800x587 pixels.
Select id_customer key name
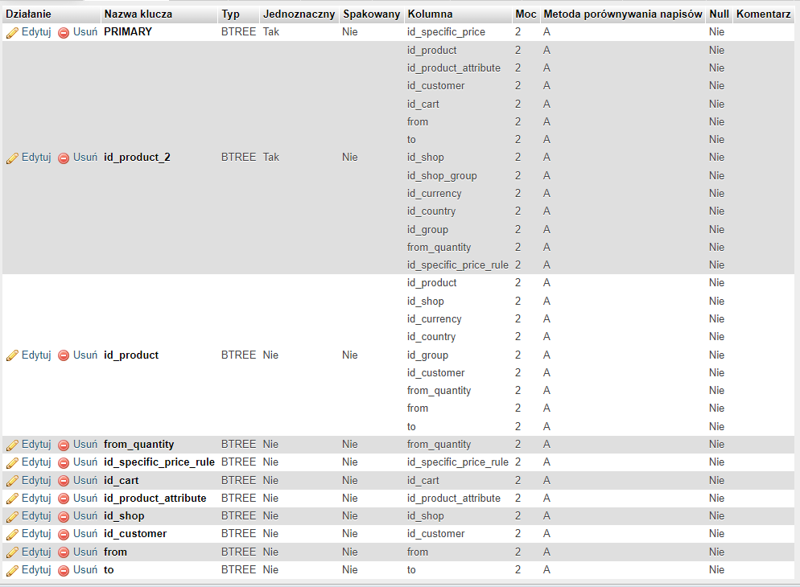135,533
